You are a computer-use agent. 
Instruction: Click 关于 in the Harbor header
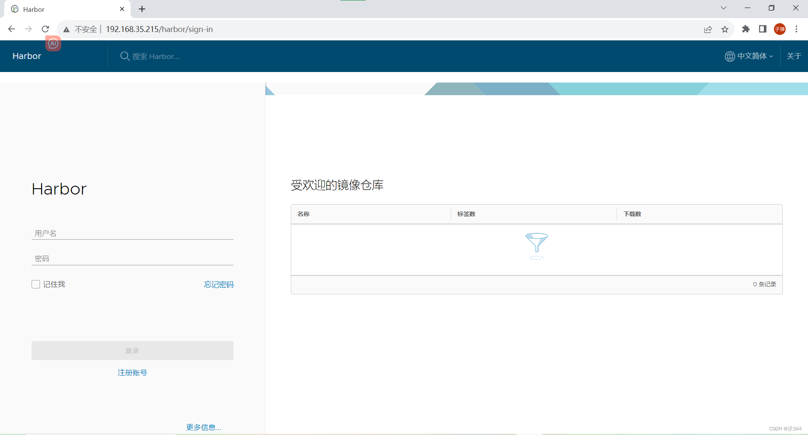[x=794, y=56]
